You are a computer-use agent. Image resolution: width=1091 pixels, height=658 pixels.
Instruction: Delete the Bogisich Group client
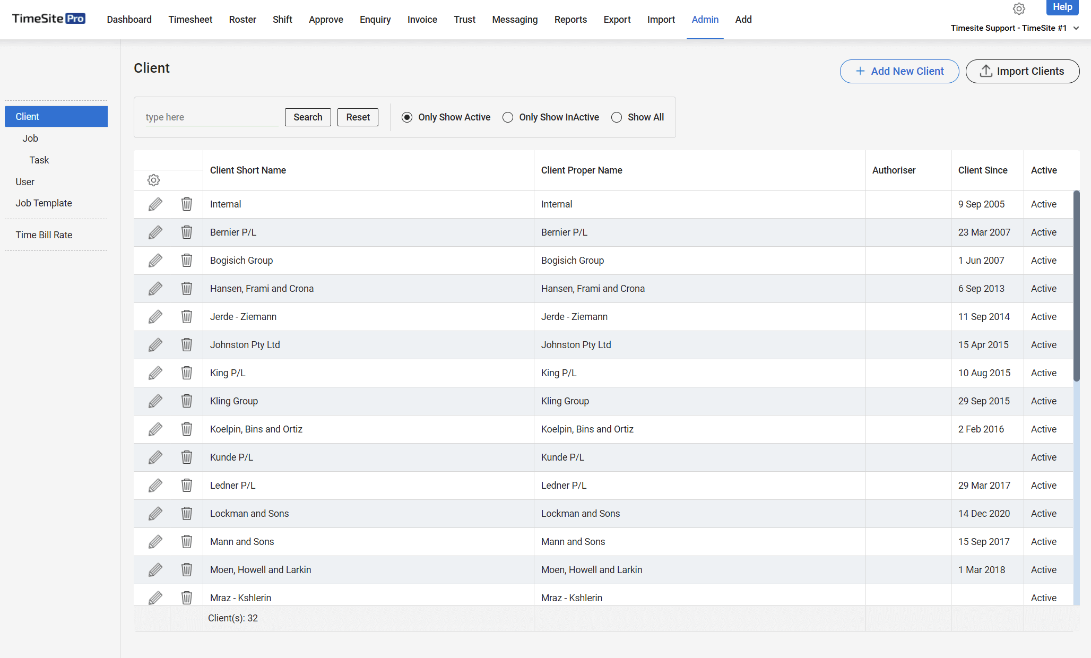[x=187, y=261]
